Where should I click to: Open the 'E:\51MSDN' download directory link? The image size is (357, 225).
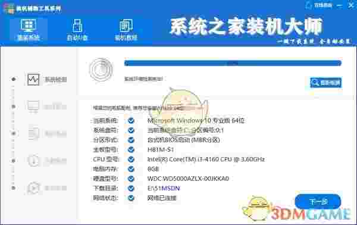click(x=164, y=188)
